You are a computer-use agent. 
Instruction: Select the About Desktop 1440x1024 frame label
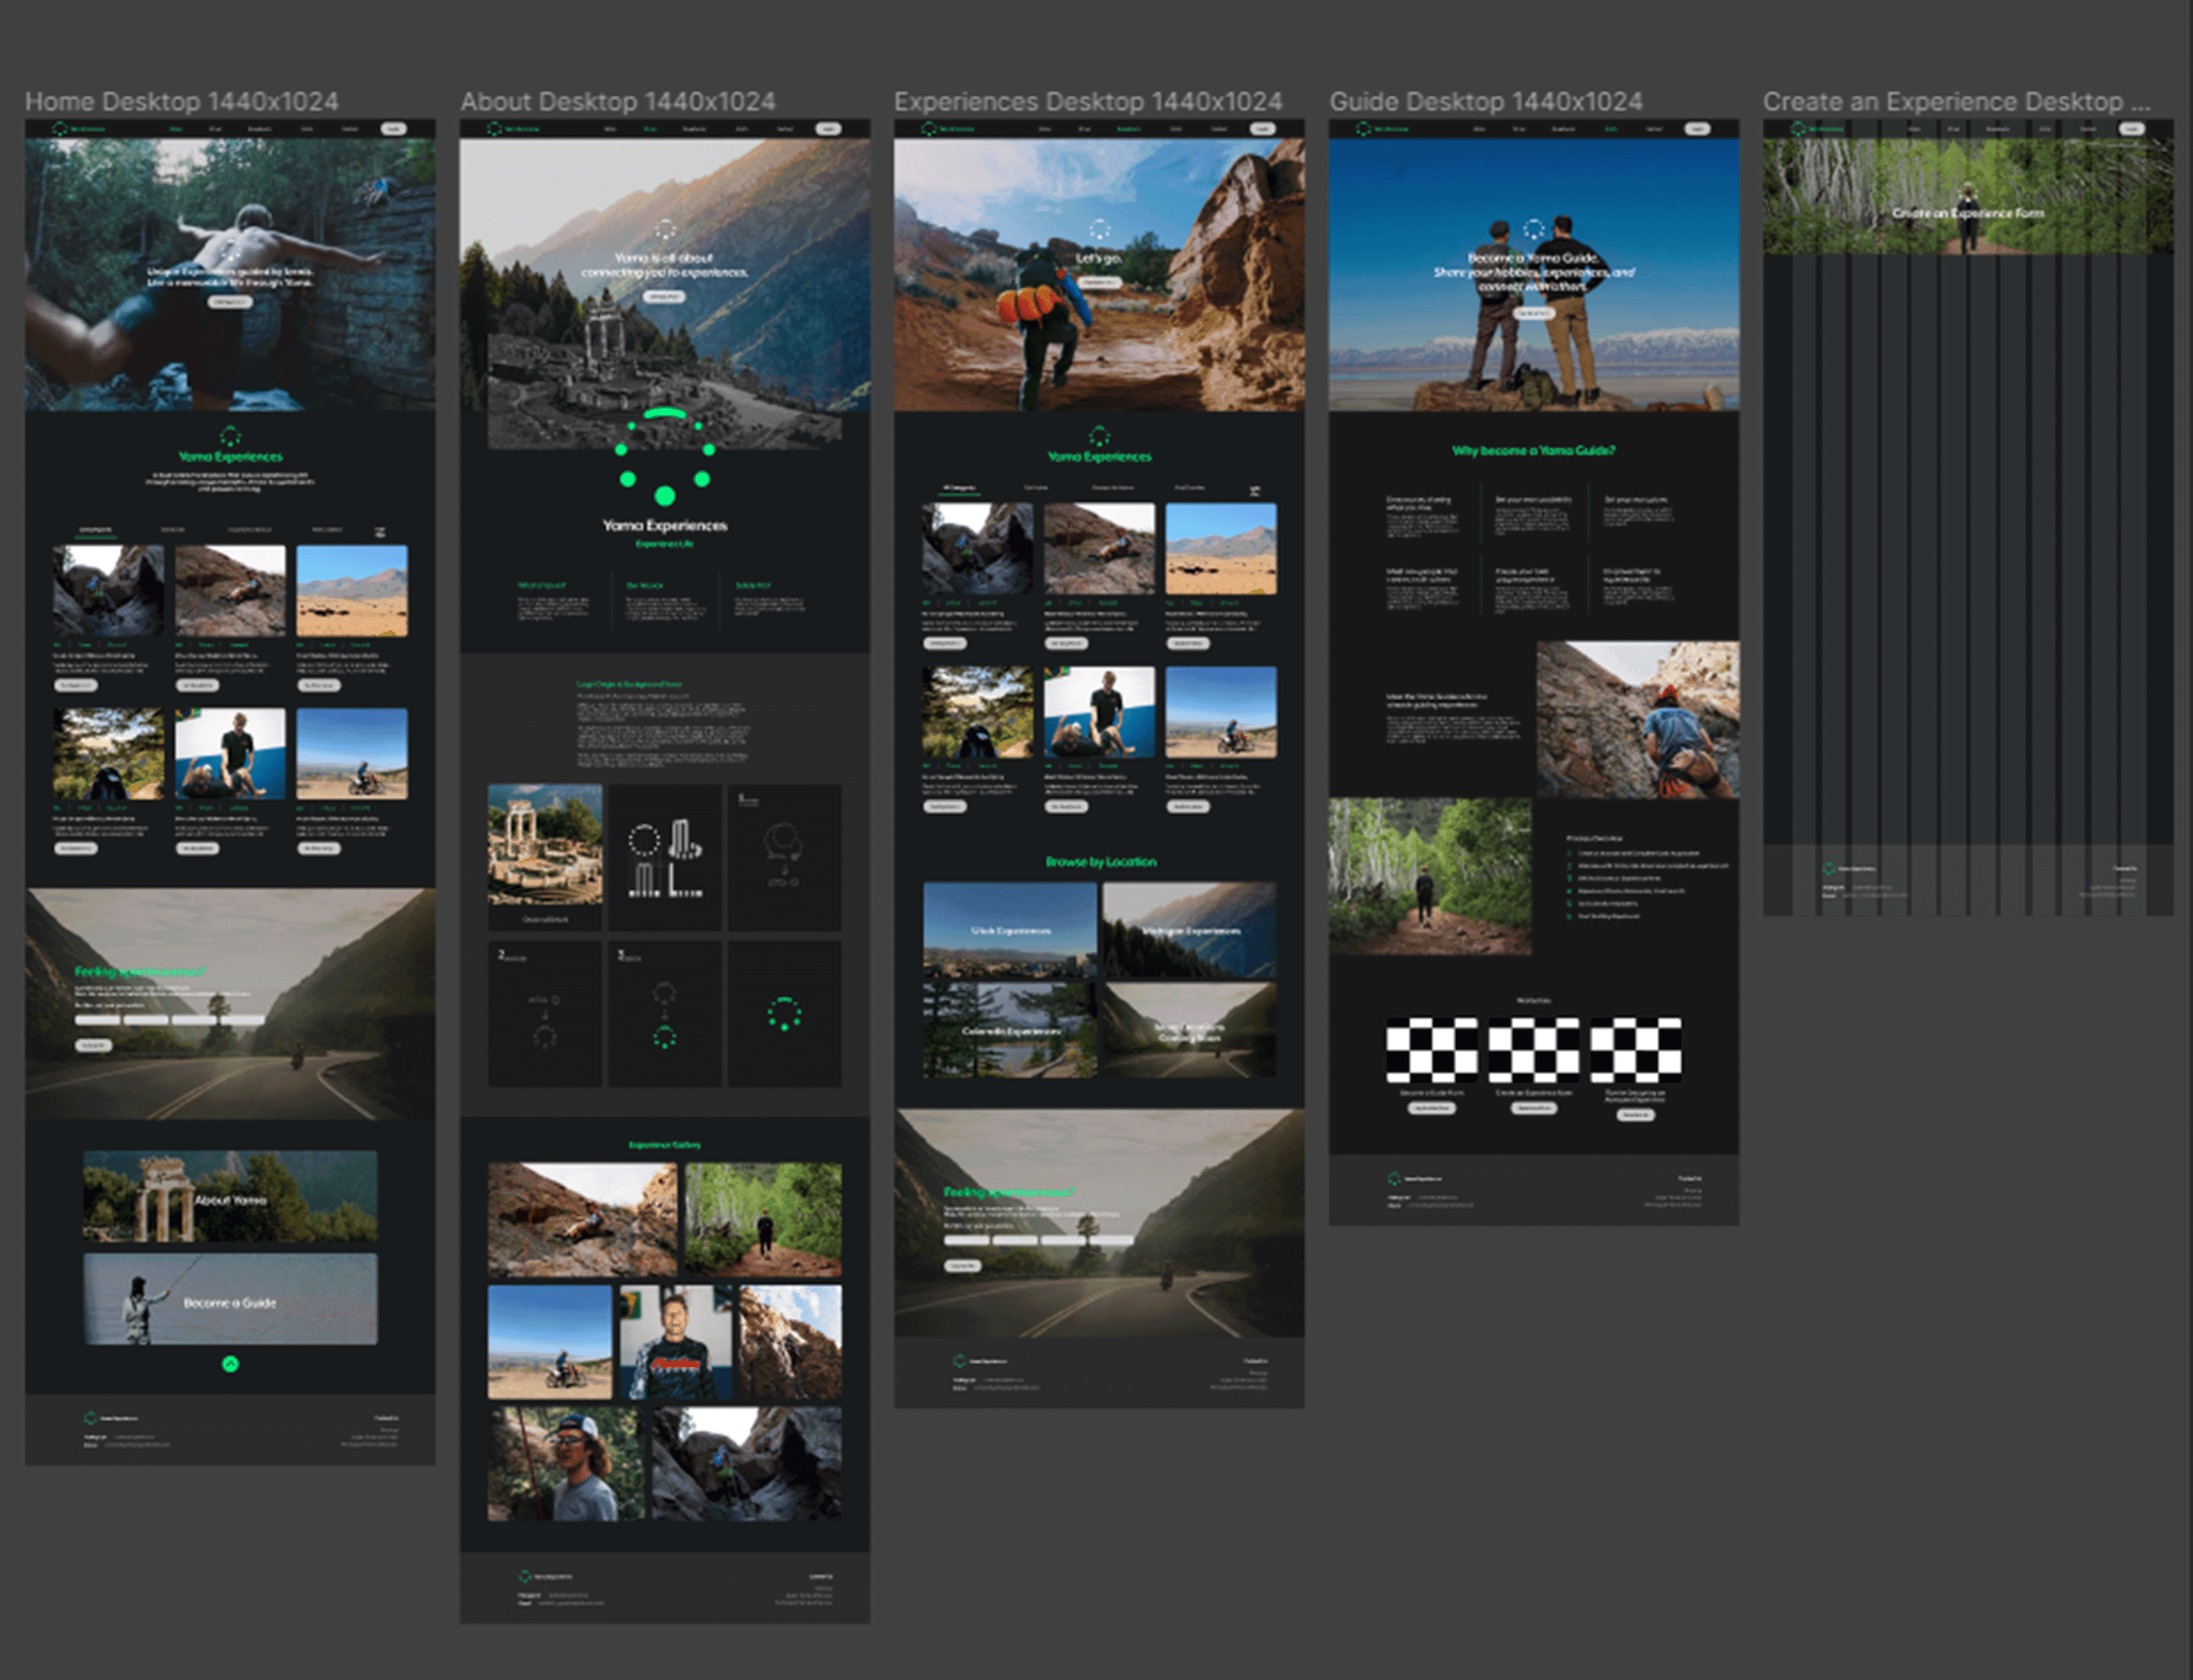[x=618, y=101]
